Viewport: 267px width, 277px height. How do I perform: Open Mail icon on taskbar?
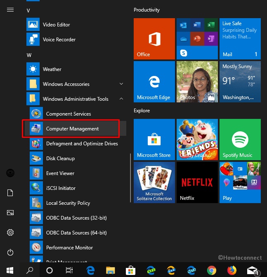point(253,271)
